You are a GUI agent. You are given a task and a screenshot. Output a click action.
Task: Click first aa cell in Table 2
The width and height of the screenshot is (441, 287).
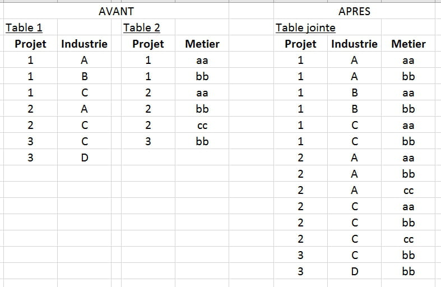[x=202, y=60]
